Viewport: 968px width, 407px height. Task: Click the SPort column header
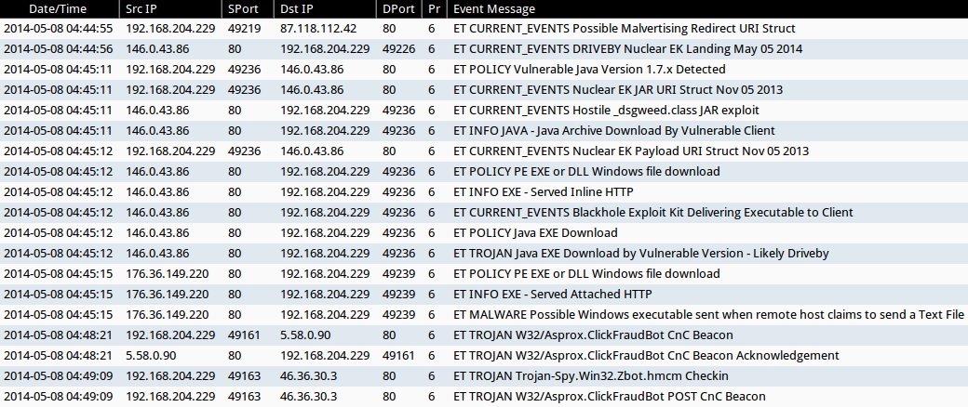[246, 8]
